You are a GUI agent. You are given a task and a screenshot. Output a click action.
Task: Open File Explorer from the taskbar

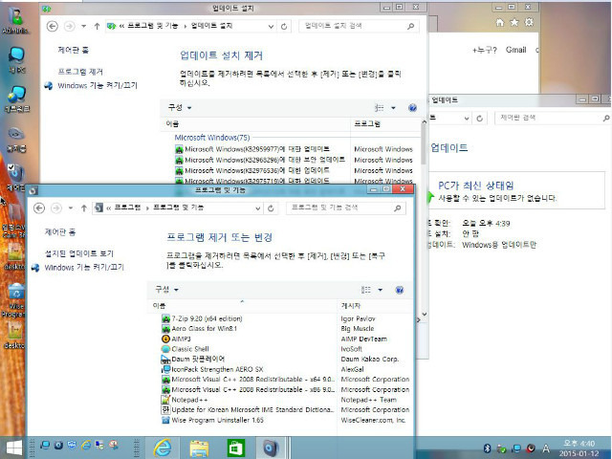[199, 448]
